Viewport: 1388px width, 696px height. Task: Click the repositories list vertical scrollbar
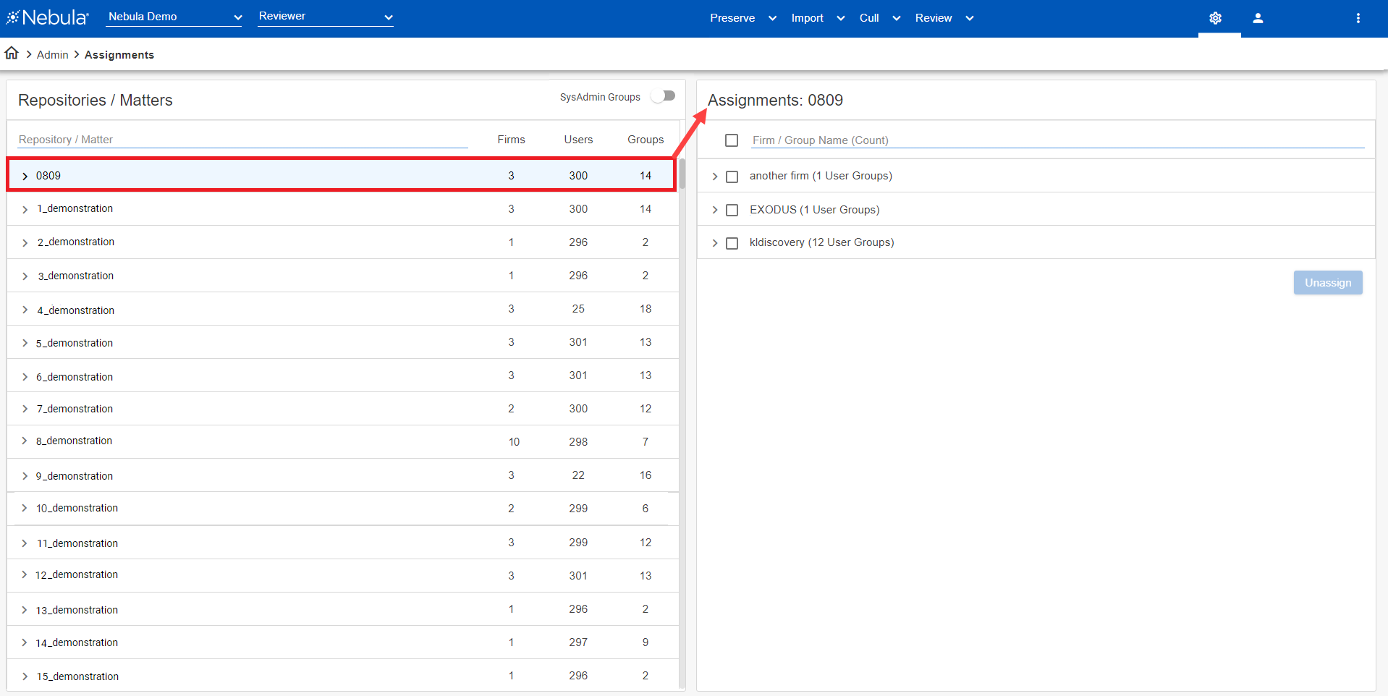pyautogui.click(x=682, y=174)
